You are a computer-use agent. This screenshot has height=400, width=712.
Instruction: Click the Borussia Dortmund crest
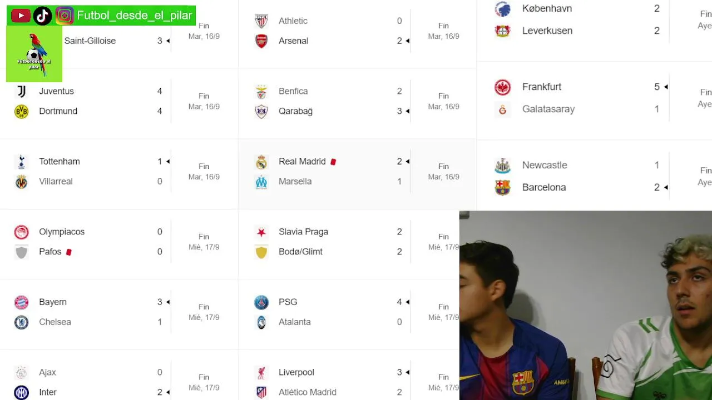click(21, 111)
